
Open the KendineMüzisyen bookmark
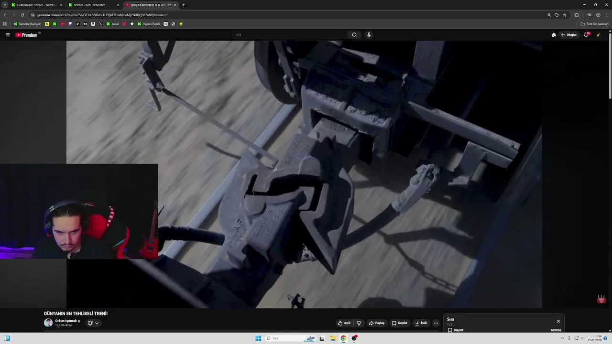pos(28,24)
